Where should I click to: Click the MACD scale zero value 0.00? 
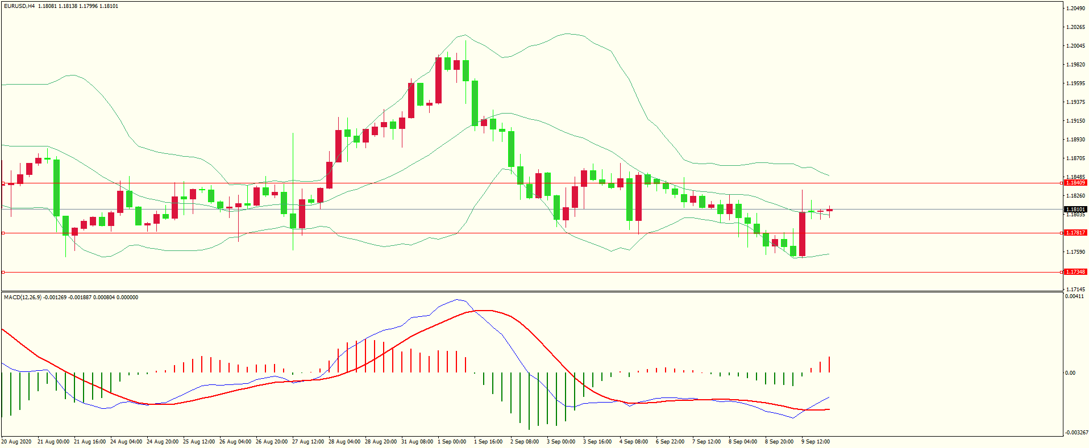tap(1070, 373)
